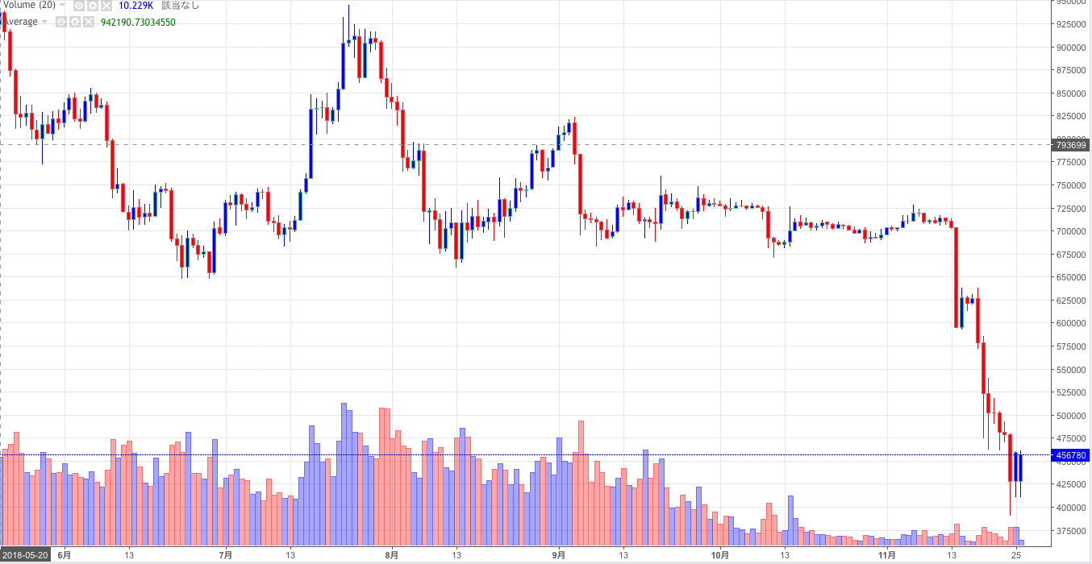Viewport: 1092px width, 564px height.
Task: Click the 625000 price axis label
Action: (x=1072, y=301)
